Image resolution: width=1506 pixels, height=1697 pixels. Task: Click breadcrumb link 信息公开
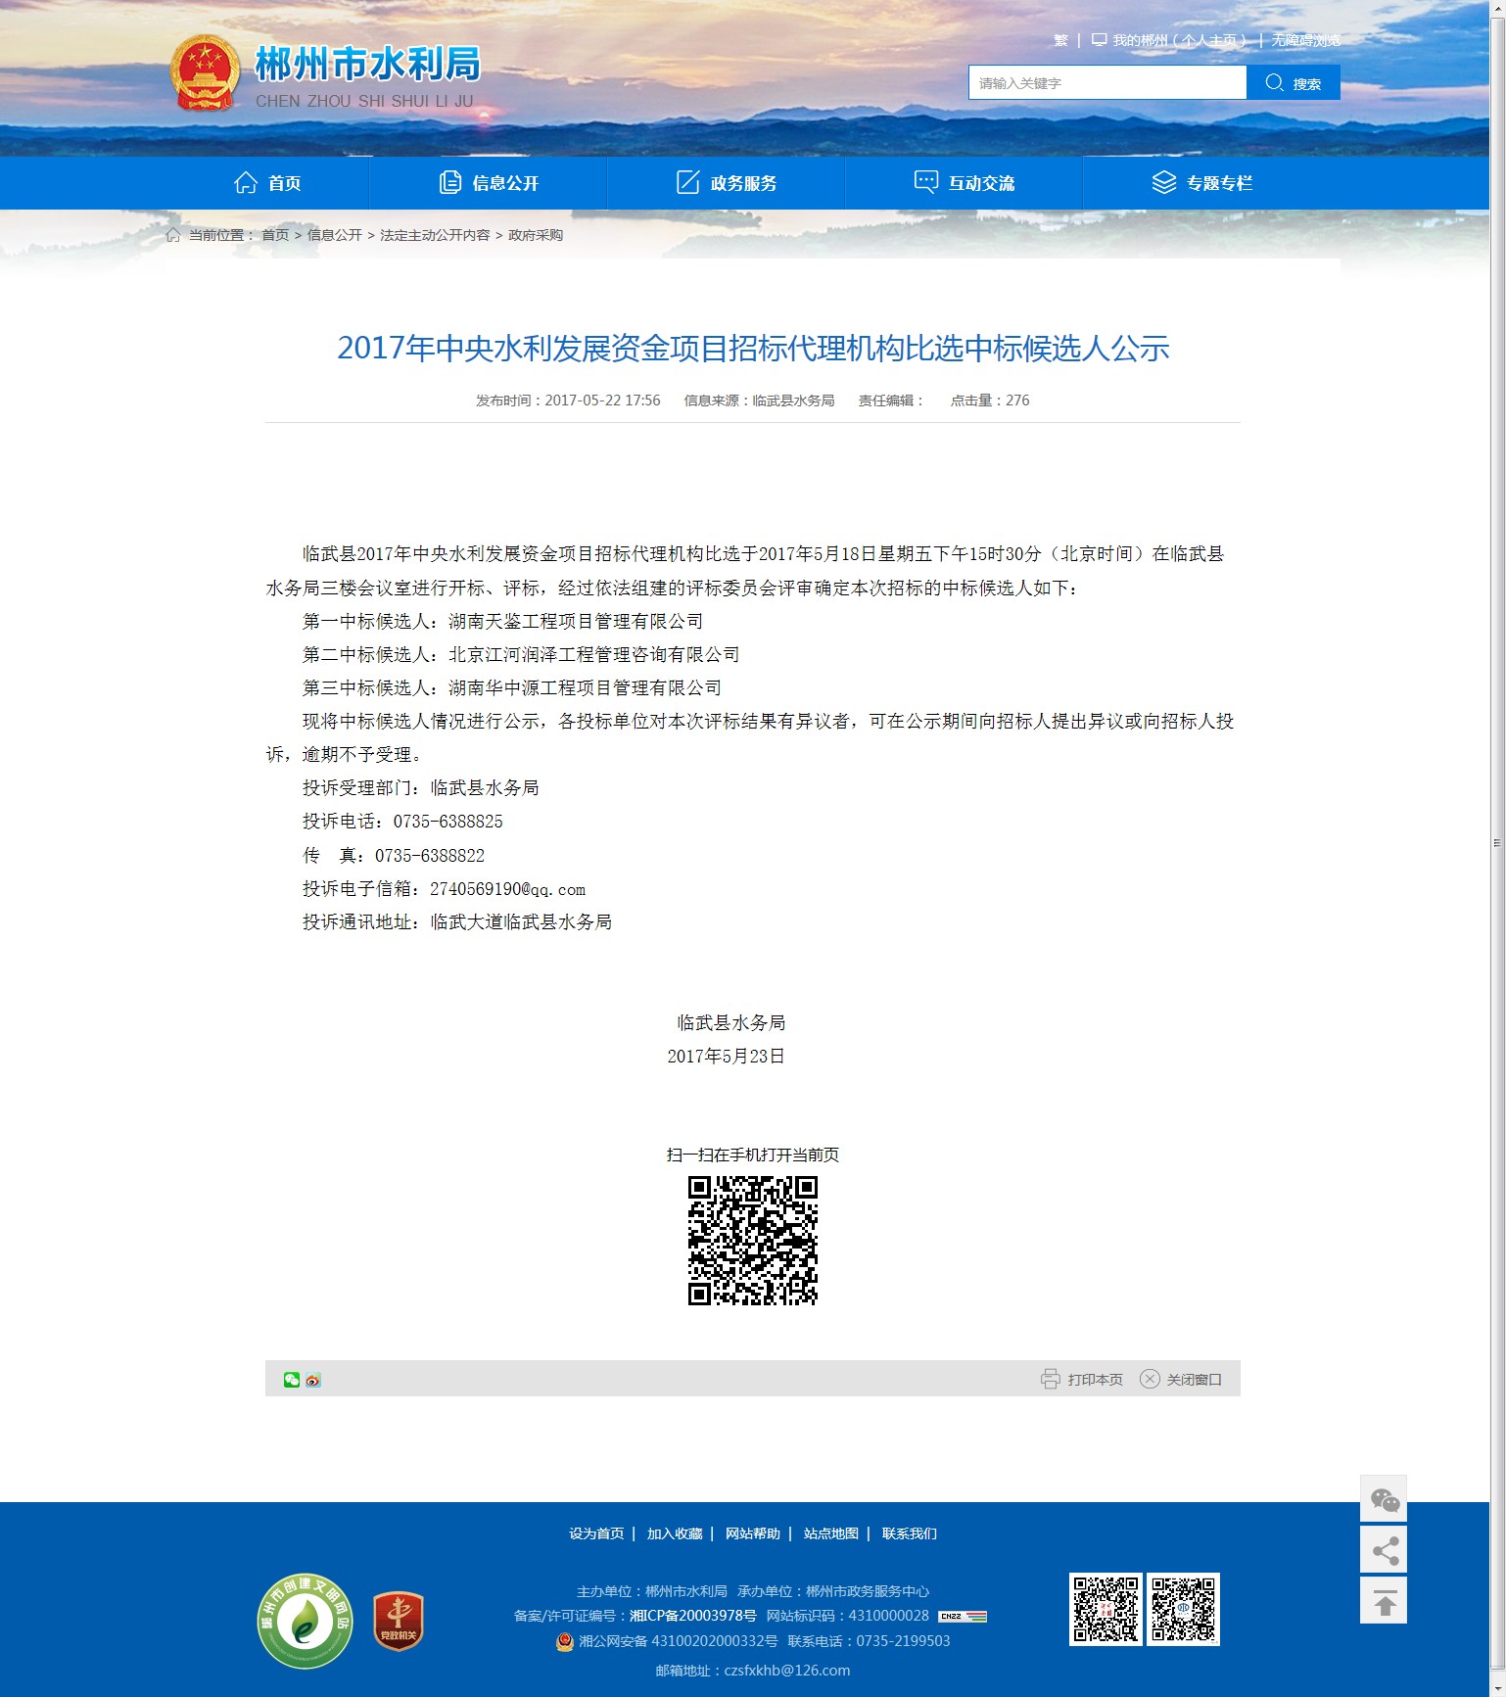(335, 235)
